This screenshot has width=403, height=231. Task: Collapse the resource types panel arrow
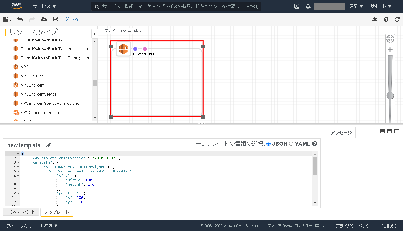94,34
